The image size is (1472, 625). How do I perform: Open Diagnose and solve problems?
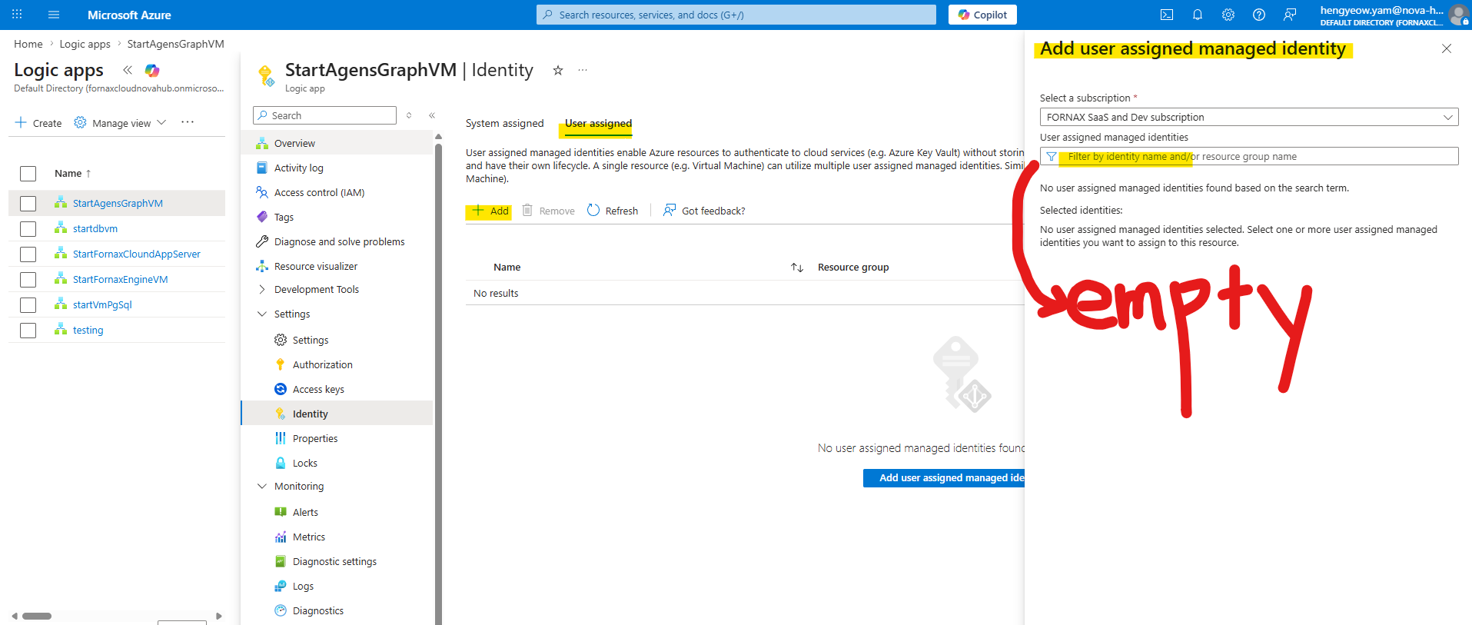[x=339, y=242]
